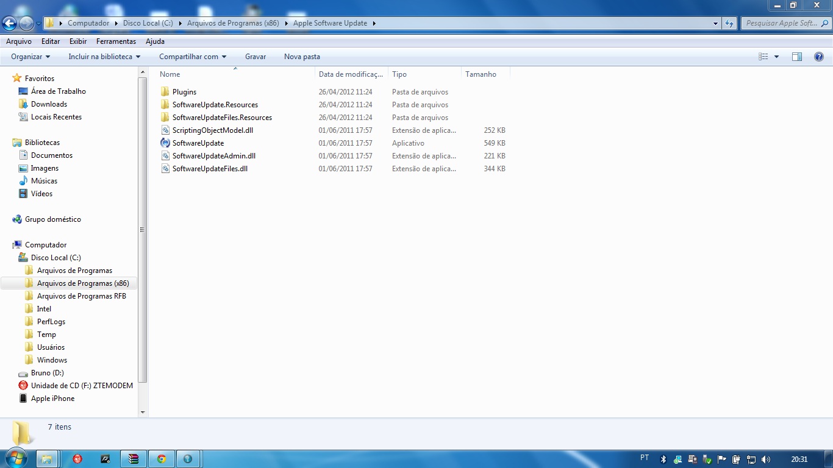Select the Windows folder in the tree
The width and height of the screenshot is (833, 468).
[52, 360]
